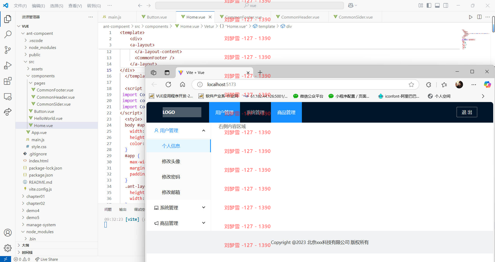Open browser Extensions puzzle icon
Viewport: 495px width, 262px height.
click(428, 84)
